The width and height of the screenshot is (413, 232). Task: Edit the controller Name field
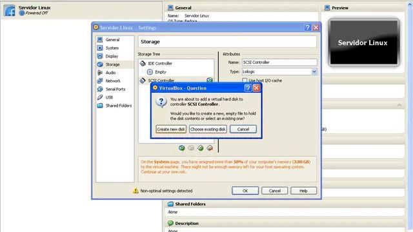(279, 63)
